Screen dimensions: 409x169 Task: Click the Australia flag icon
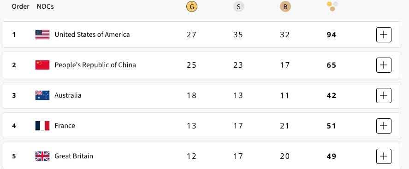(x=42, y=95)
